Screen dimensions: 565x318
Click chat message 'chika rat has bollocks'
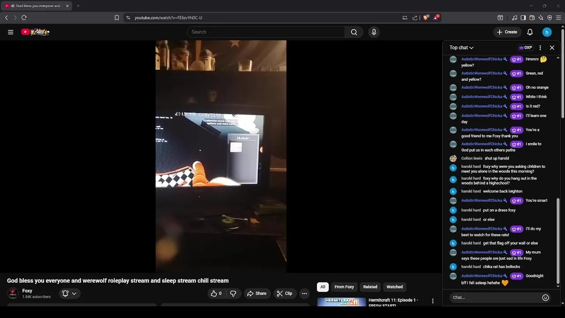click(x=501, y=267)
